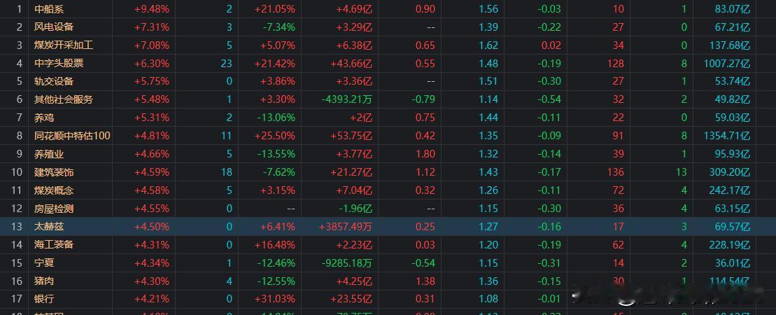Image resolution: width=776 pixels, height=315 pixels.
Task: Open the 养鸡 sector
Action: (x=44, y=118)
